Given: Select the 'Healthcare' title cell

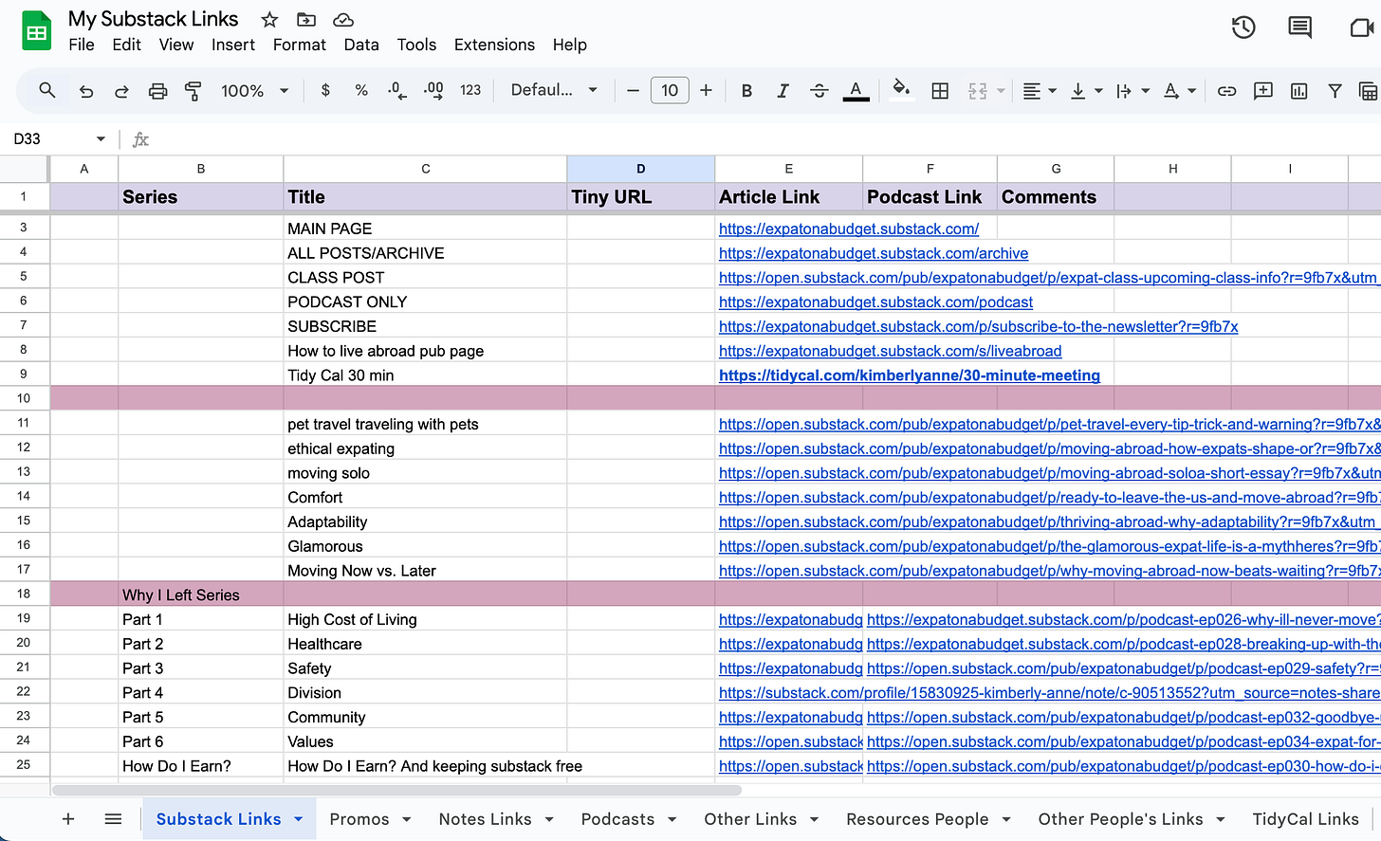Looking at the screenshot, I should 425,644.
